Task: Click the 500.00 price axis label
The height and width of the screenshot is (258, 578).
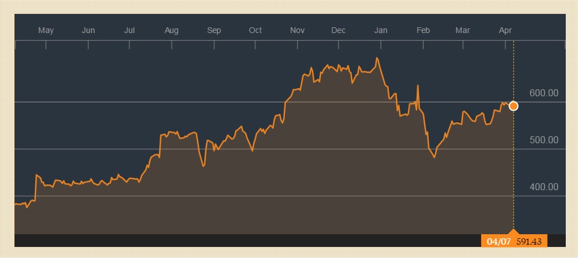Action: [x=544, y=140]
